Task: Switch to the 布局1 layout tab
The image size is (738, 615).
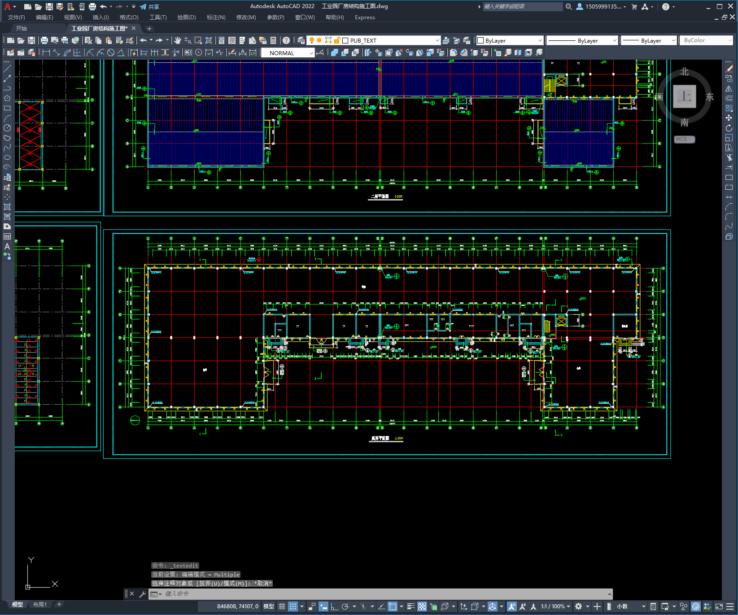Action: pyautogui.click(x=40, y=605)
